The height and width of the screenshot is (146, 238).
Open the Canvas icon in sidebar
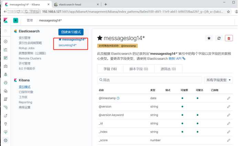(x=6, y=66)
